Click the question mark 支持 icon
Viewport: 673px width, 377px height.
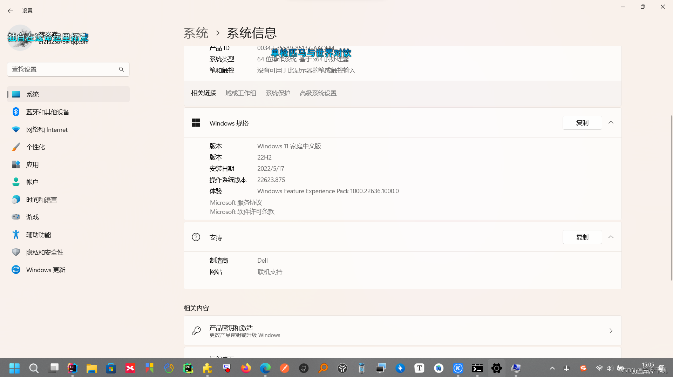(x=196, y=237)
